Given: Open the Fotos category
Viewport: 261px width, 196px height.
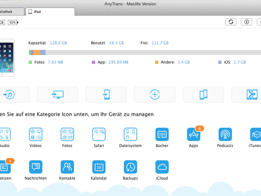Looking at the screenshot, I should point(67,135).
